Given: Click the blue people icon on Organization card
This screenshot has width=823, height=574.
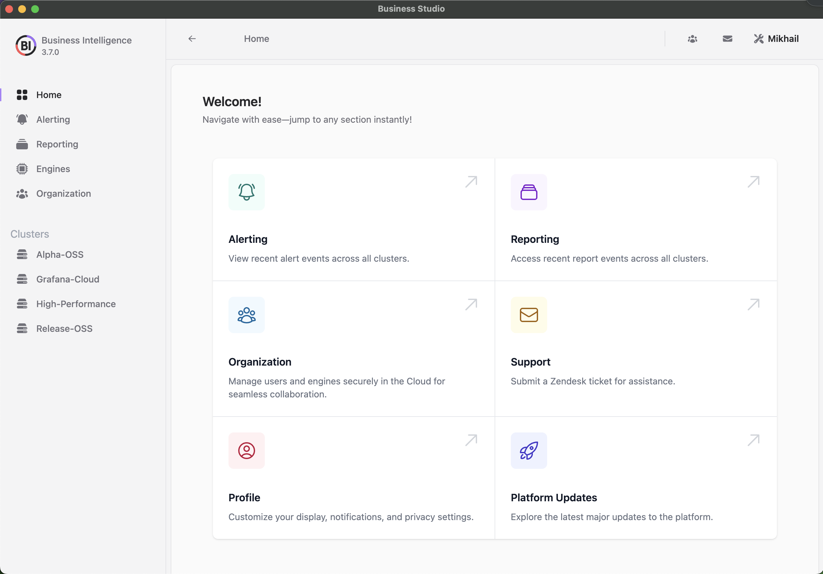Looking at the screenshot, I should click(x=247, y=315).
